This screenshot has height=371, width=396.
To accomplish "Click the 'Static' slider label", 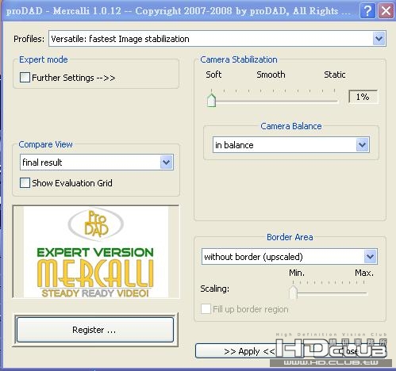I will 335,75.
